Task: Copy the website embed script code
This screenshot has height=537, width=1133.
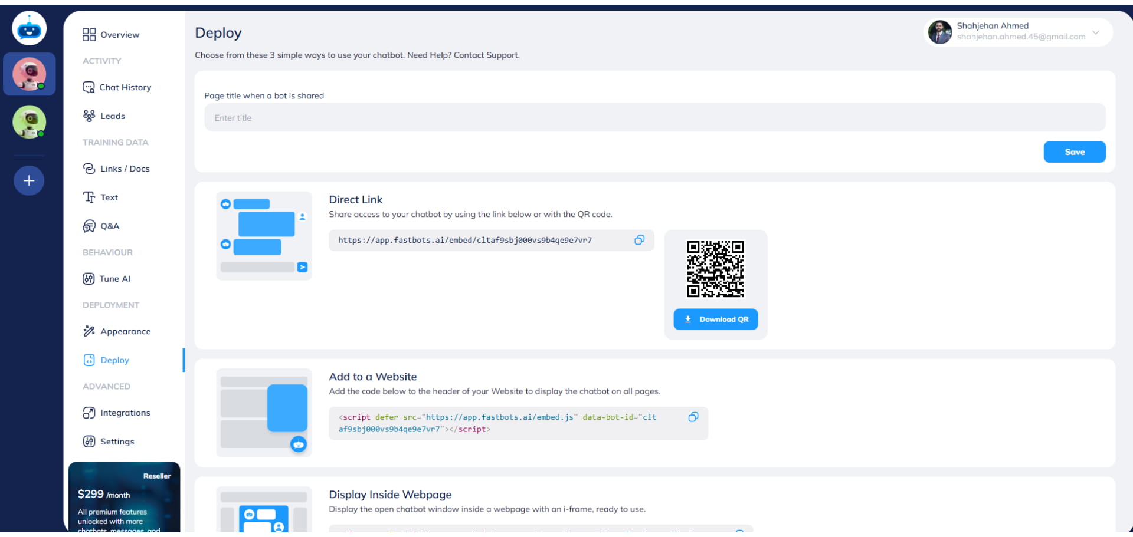Action: point(693,417)
